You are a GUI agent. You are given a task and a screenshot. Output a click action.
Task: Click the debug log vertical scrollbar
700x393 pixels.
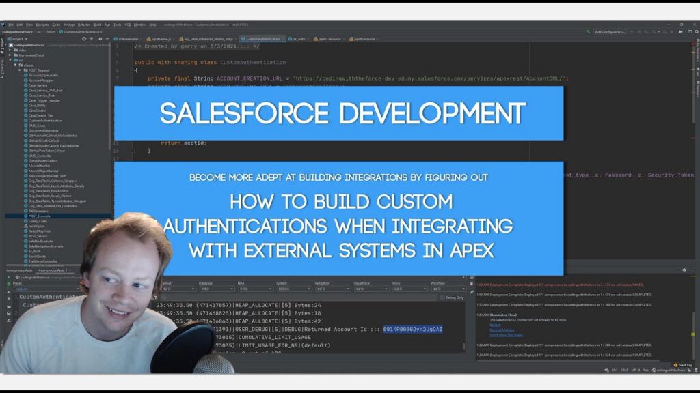click(x=464, y=346)
